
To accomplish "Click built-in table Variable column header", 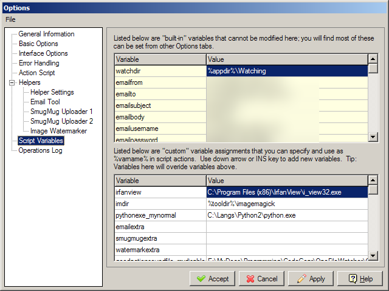I will pyautogui.click(x=160, y=59).
